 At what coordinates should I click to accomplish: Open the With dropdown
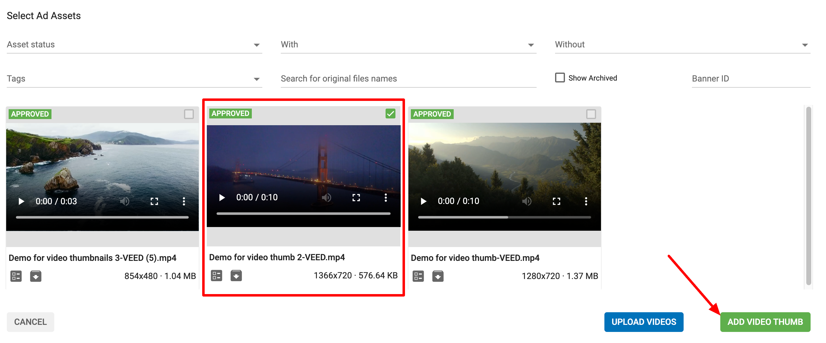tap(408, 45)
